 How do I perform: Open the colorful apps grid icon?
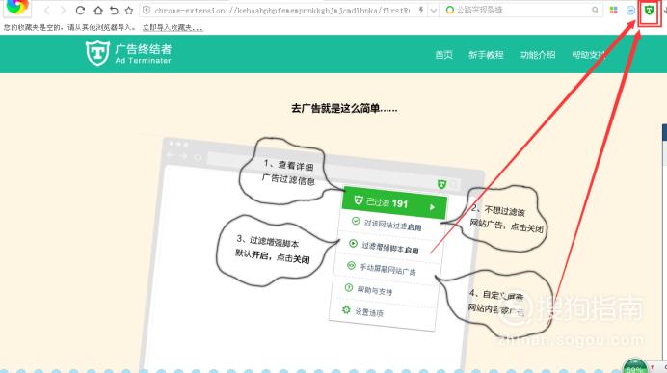613,11
